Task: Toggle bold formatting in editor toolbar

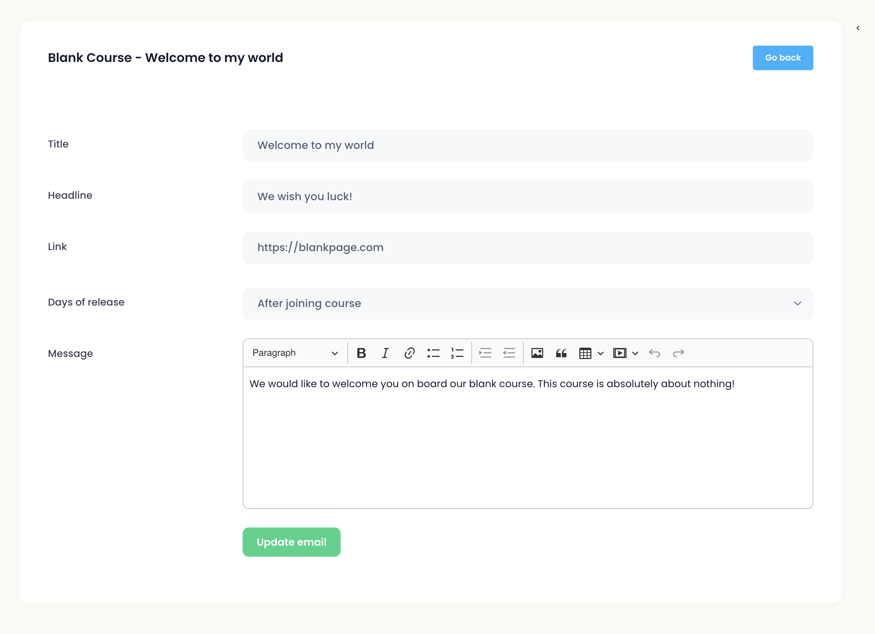Action: [x=361, y=353]
